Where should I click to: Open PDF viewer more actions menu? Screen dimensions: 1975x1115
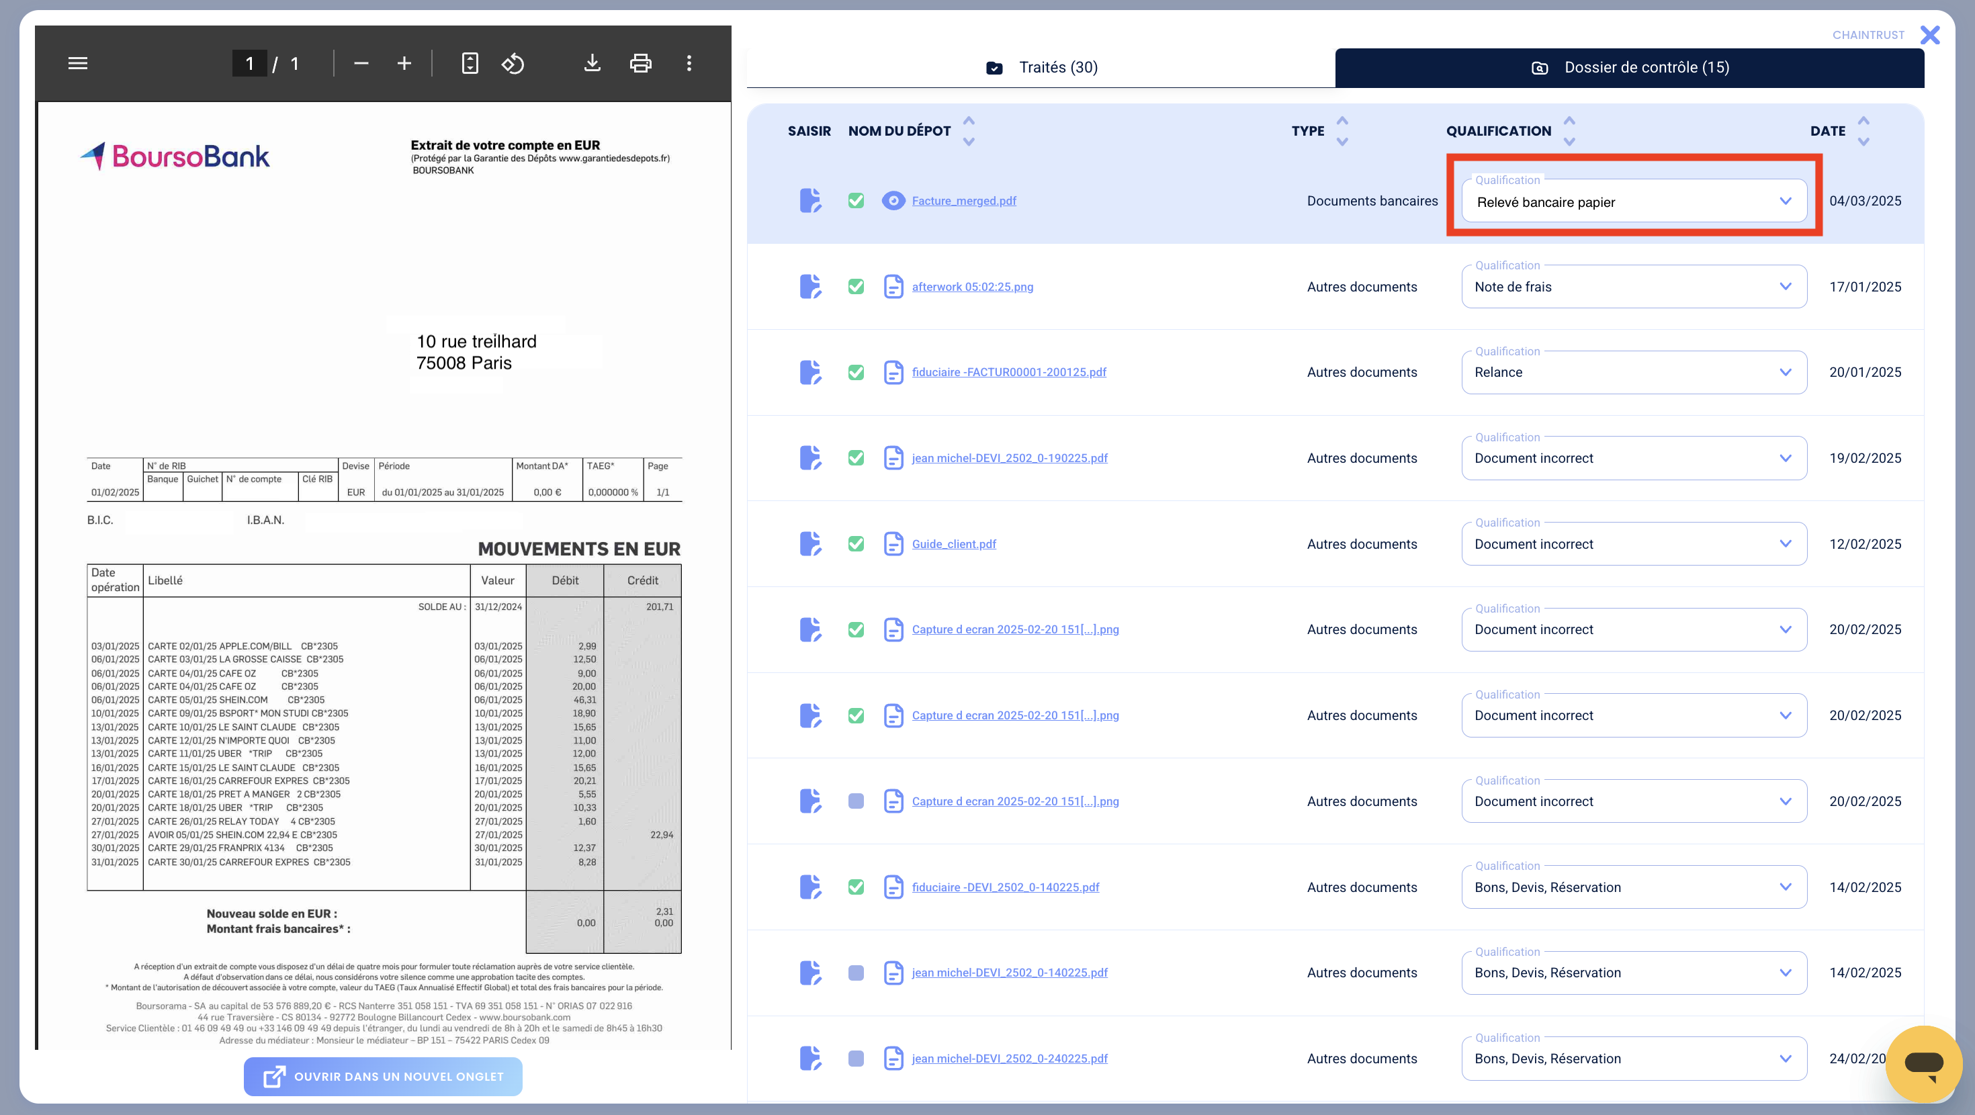(689, 64)
